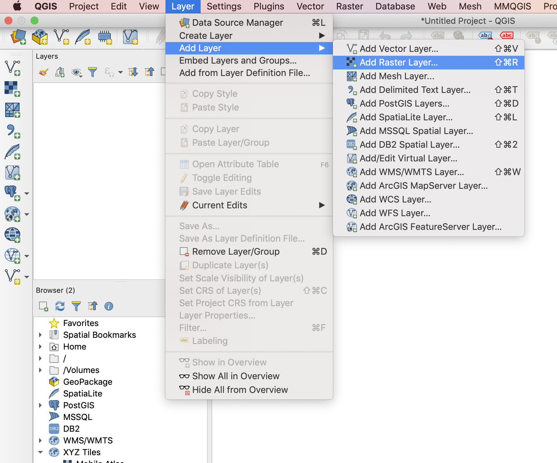
Task: Toggle filter legend by map content
Action: click(x=93, y=72)
